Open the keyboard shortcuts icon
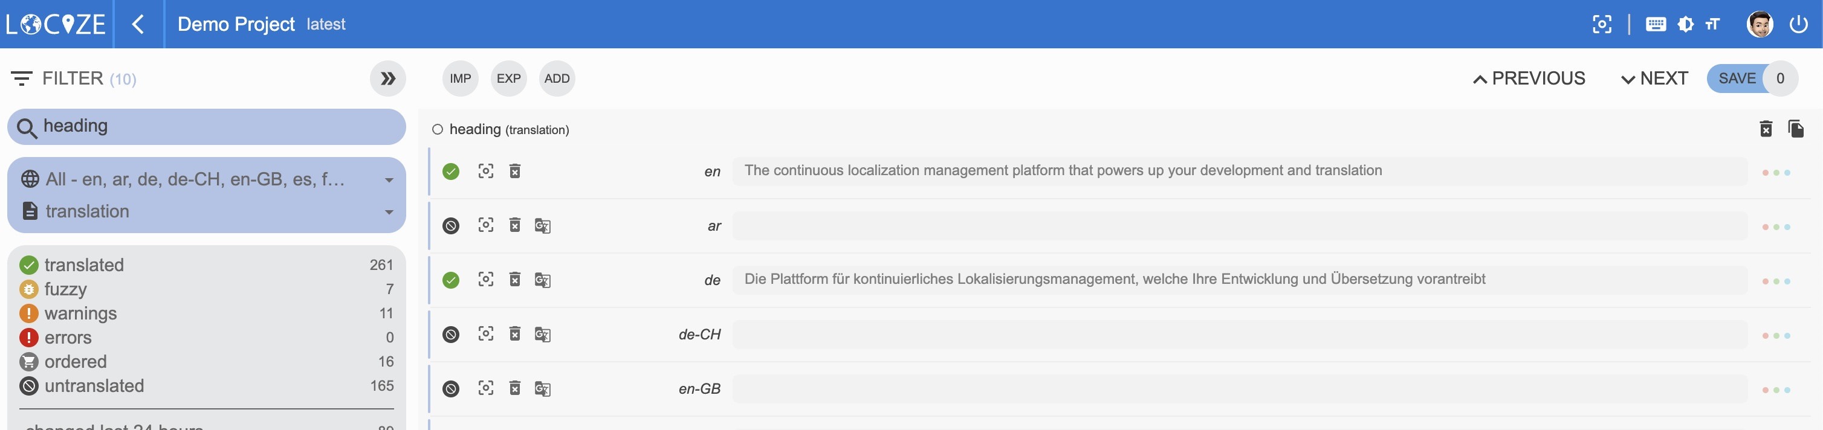 1656,24
